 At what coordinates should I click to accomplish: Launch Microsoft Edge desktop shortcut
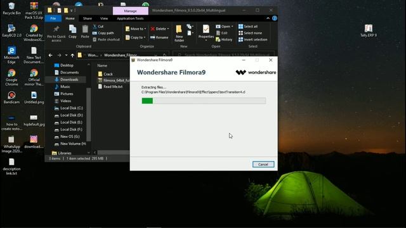click(11, 55)
